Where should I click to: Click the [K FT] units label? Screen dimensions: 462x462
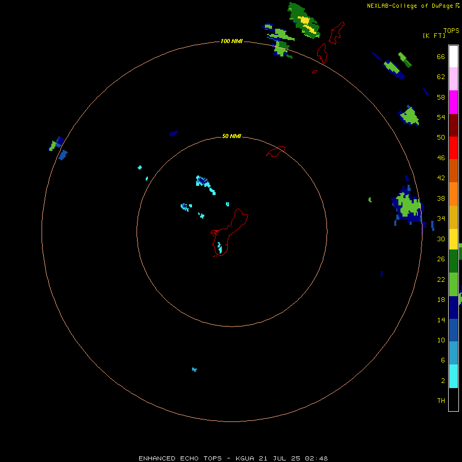434,35
